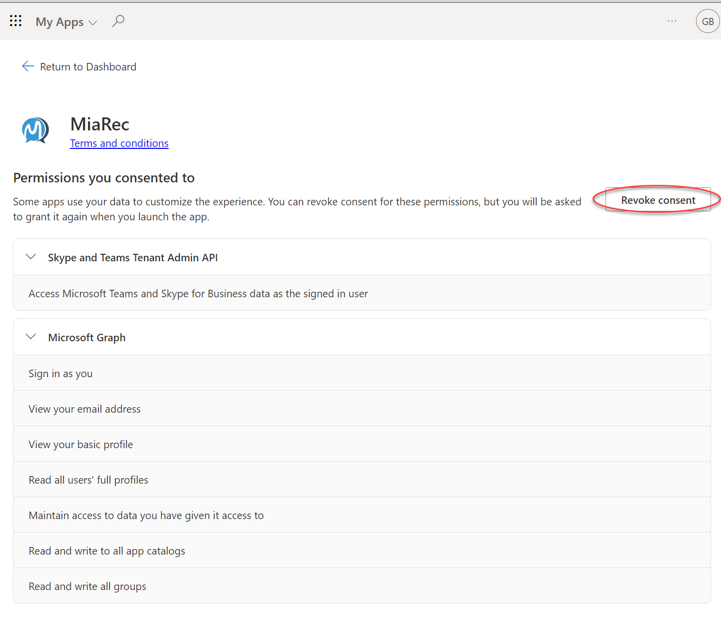Viewport: 721px width, 617px height.
Task: Click the MiaRec app logo
Action: pyautogui.click(x=35, y=130)
